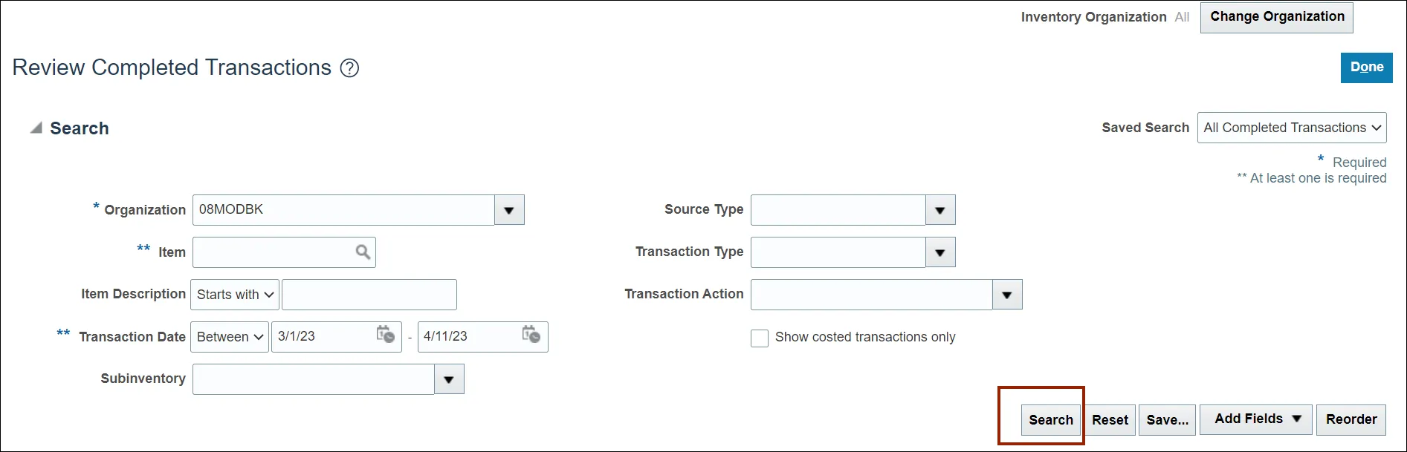
Task: Click the Change Organization button
Action: click(1276, 17)
